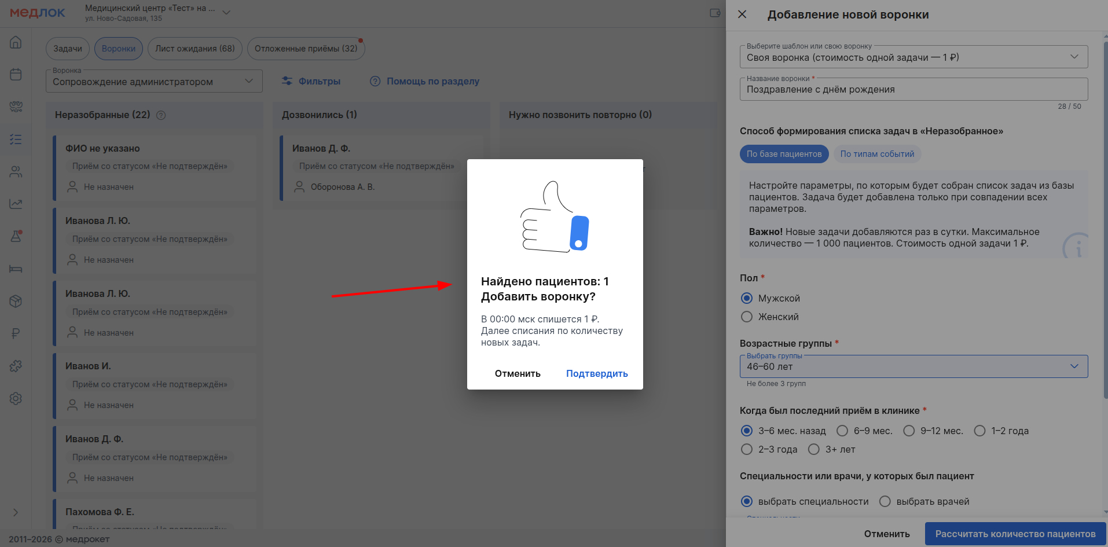Open the analytics chart icon in the sidebar

click(x=16, y=204)
